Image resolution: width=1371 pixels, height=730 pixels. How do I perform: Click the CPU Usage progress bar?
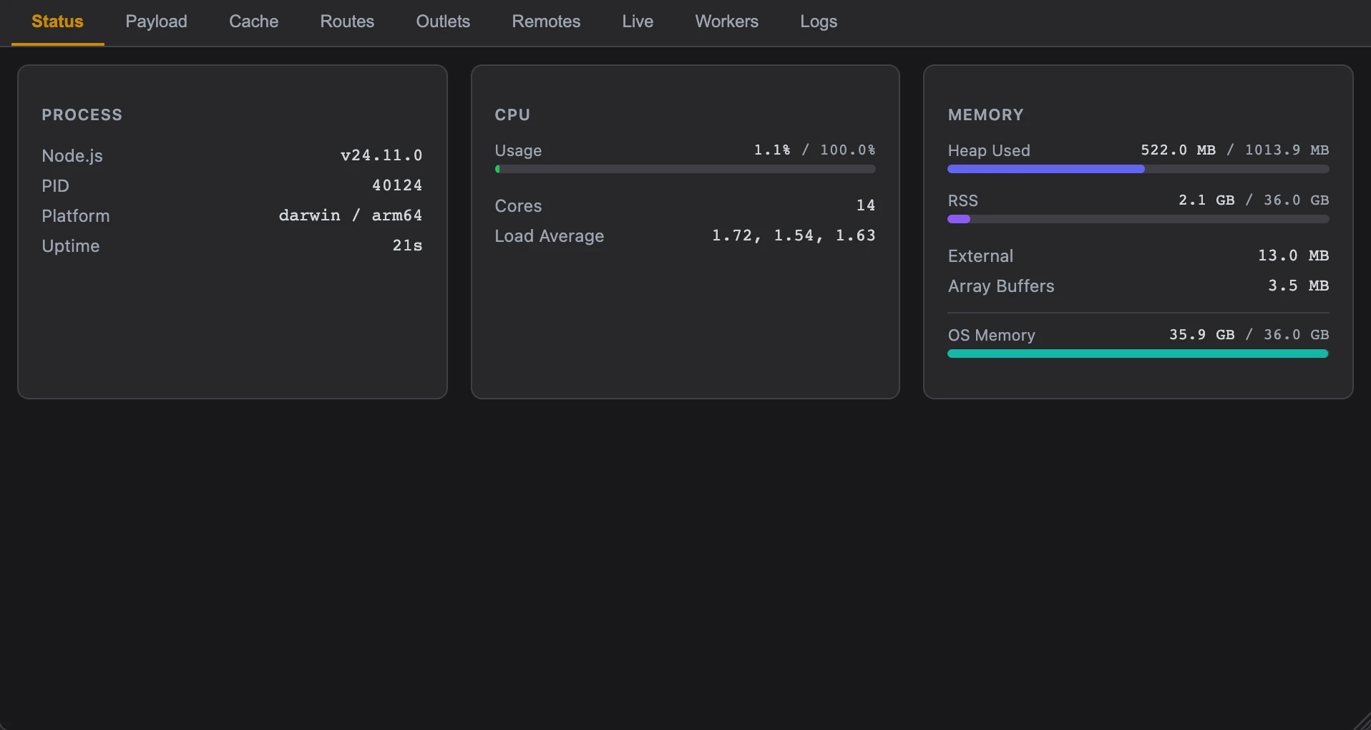coord(685,170)
